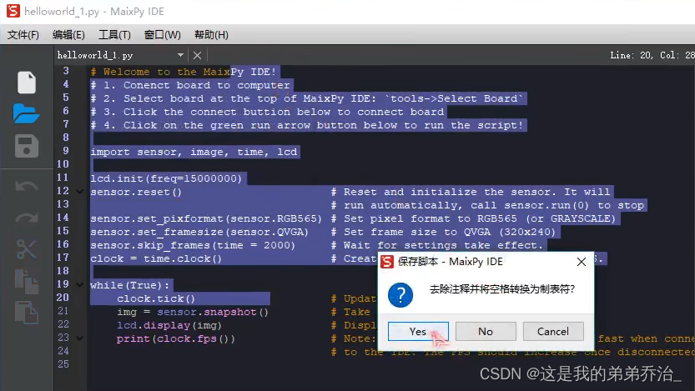This screenshot has width=695, height=391.
Task: Open the 编辑(E) menu
Action: [x=68, y=34]
